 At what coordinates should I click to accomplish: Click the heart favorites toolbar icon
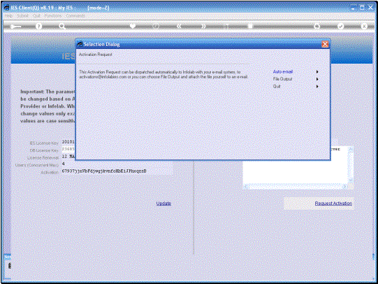[x=133, y=26]
